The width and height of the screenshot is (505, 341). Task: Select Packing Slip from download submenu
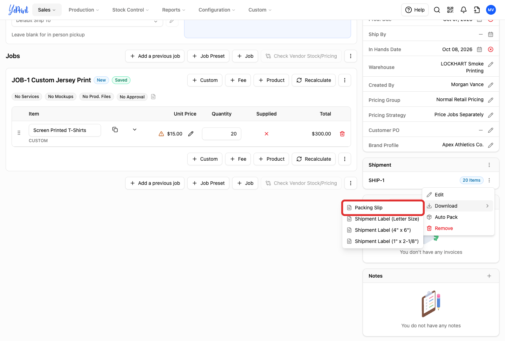click(383, 208)
